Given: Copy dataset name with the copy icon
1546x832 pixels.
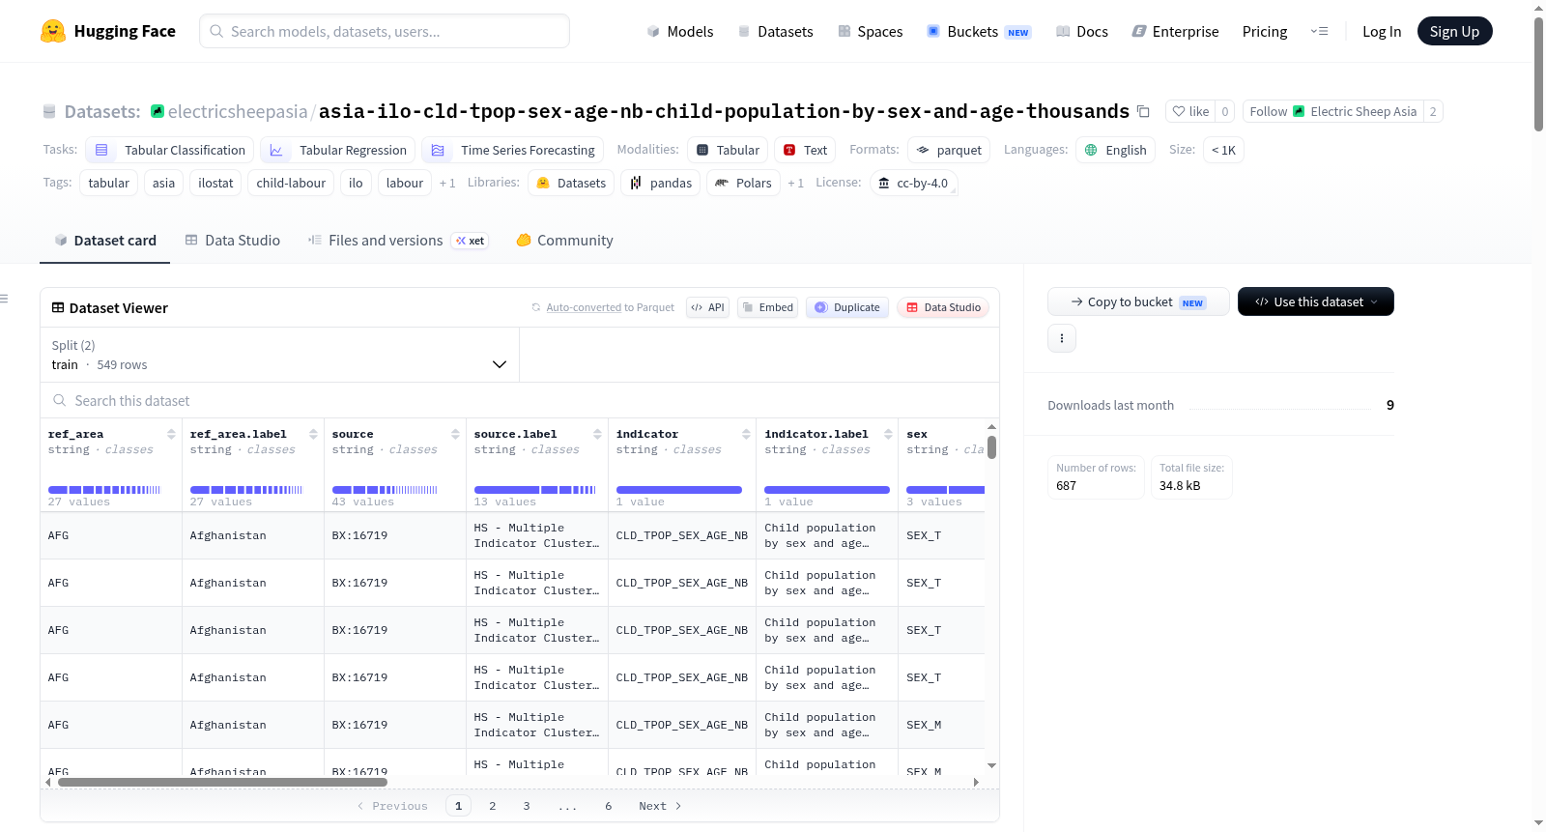Looking at the screenshot, I should coord(1143,111).
